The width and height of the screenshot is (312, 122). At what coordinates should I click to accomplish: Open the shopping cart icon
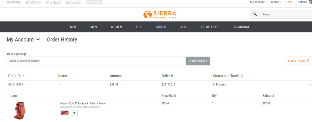click(x=310, y=2)
